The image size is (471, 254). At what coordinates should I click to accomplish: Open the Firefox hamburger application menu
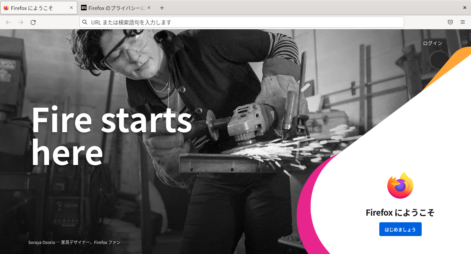[463, 22]
